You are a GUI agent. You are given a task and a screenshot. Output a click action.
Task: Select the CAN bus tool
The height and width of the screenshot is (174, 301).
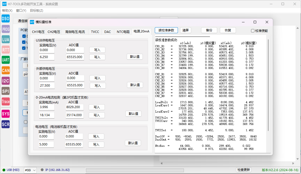coord(5,70)
